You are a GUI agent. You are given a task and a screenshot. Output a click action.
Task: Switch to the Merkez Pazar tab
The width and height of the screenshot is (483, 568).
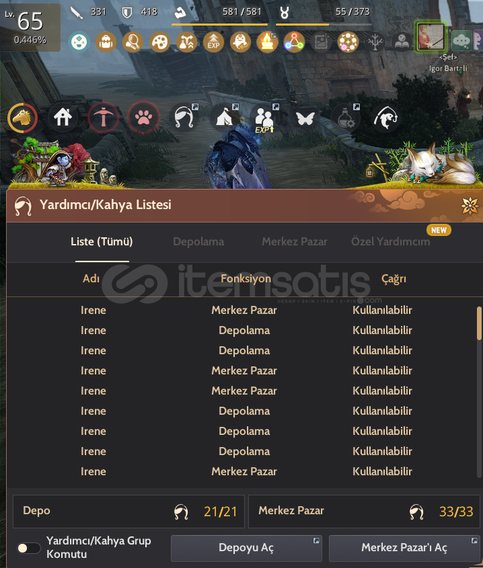click(295, 241)
